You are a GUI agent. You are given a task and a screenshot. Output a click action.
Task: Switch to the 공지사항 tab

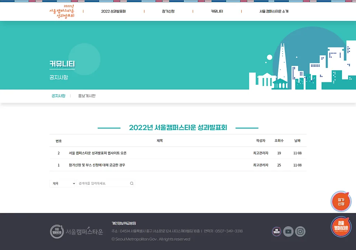click(58, 96)
